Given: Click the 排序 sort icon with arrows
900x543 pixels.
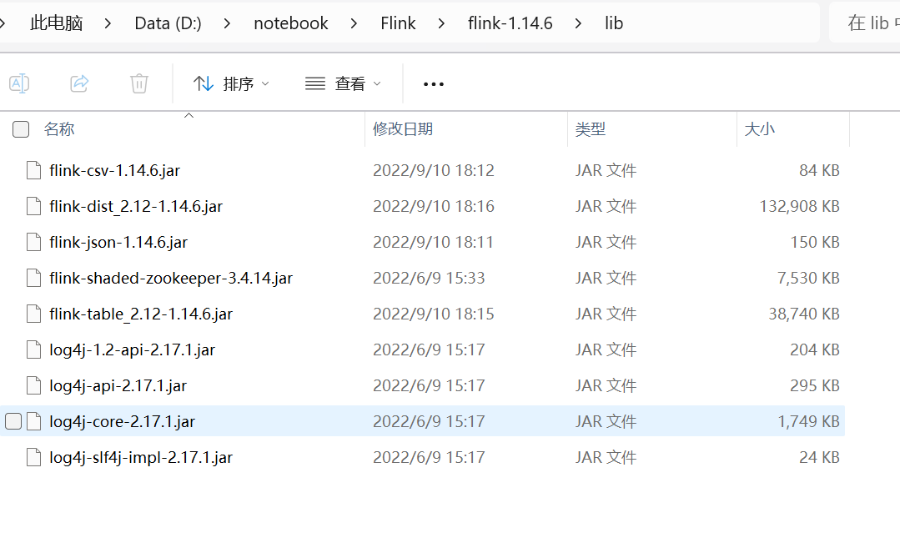Looking at the screenshot, I should 204,83.
